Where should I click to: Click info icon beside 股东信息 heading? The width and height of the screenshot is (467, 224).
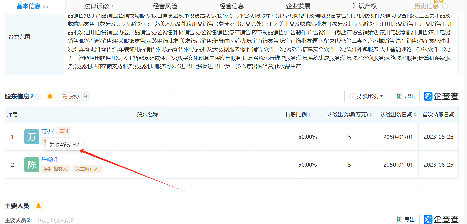(x=38, y=97)
